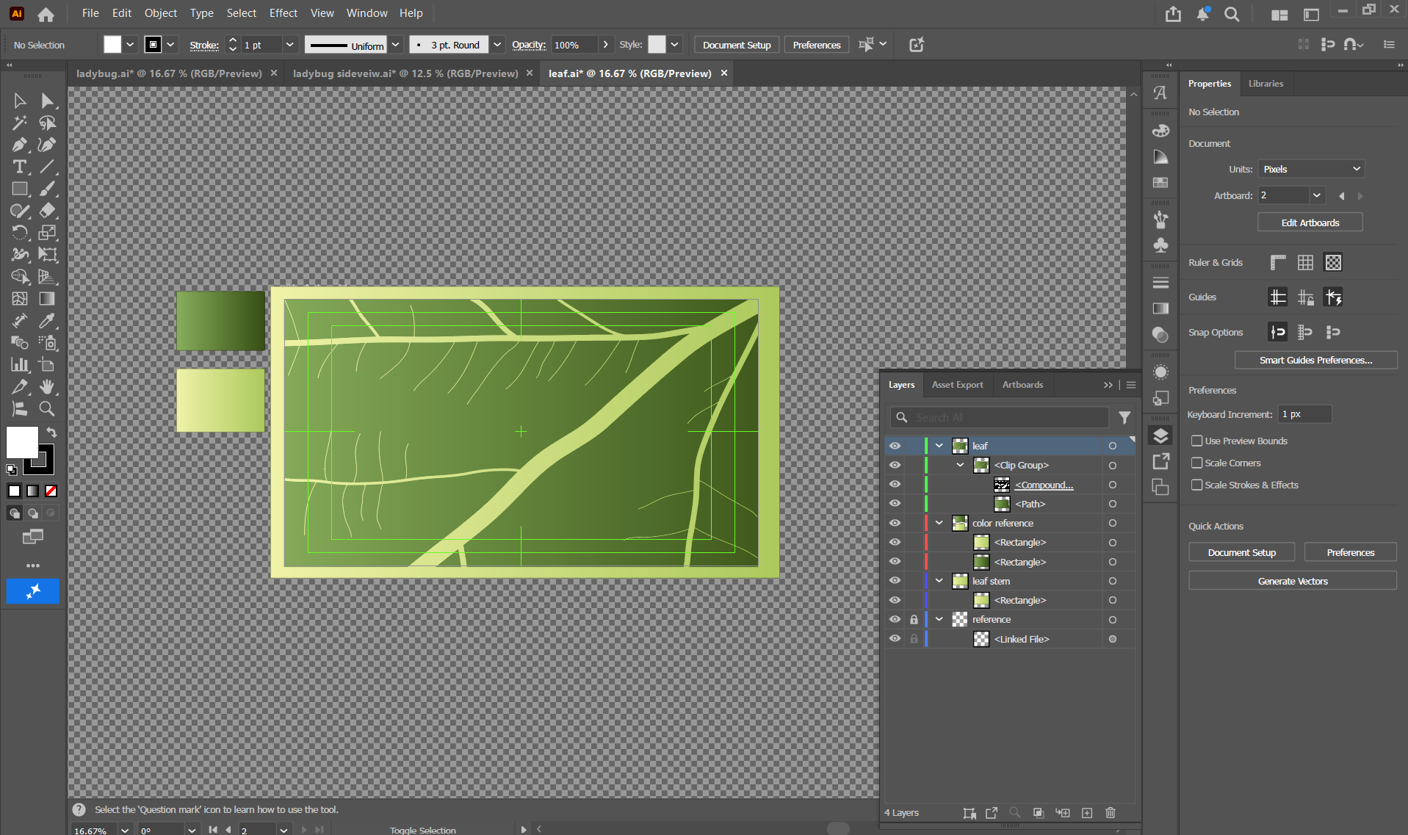
Task: Click the graphic Style swatch
Action: tap(657, 45)
